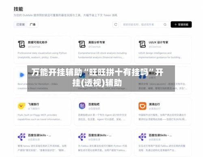This screenshot has width=203, height=157.
Task: Click 百度贴吧skill Agent 中文交流社区 description
Action: pyautogui.click(x=102, y=117)
